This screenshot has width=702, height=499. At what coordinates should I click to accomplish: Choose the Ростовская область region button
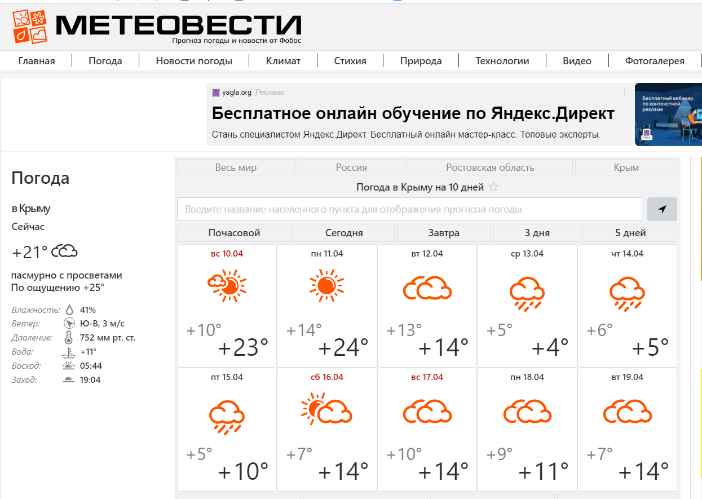pyautogui.click(x=489, y=167)
